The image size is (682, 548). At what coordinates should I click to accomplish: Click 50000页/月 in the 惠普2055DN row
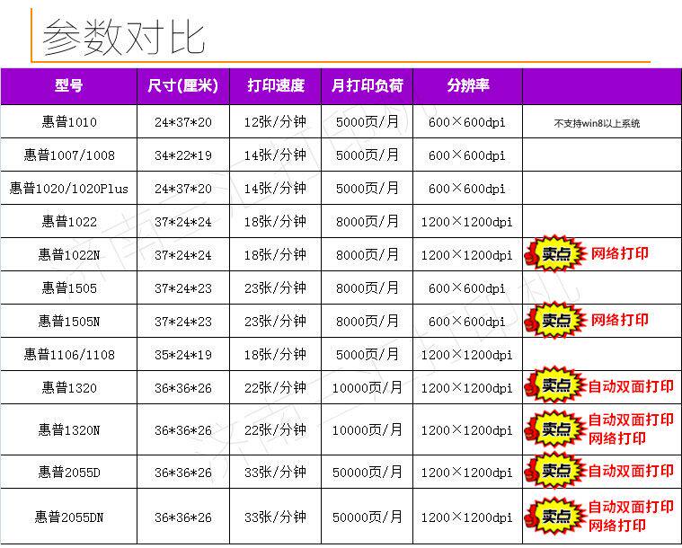click(368, 517)
